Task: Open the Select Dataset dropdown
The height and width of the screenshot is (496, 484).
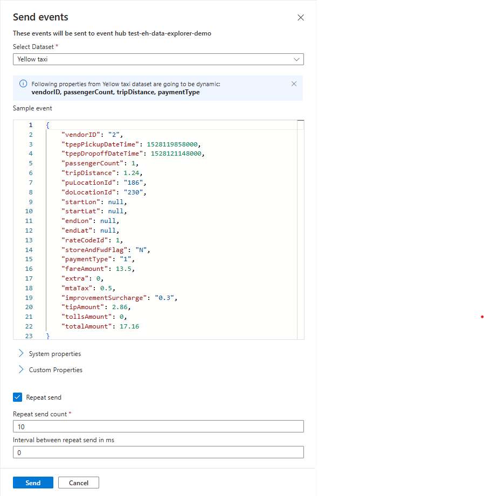Action: click(296, 59)
